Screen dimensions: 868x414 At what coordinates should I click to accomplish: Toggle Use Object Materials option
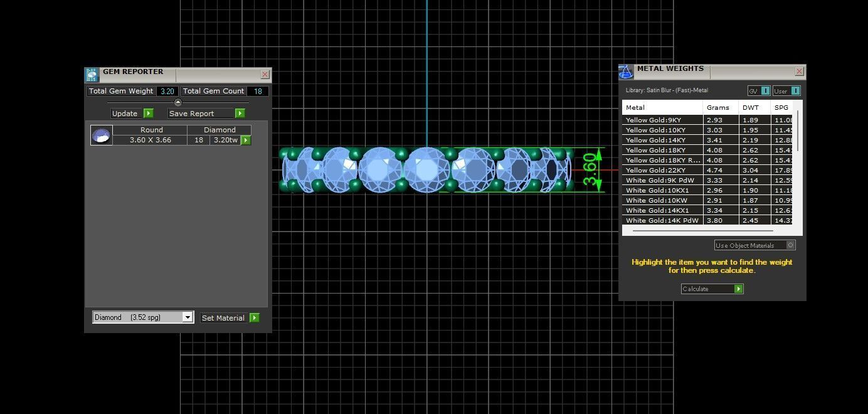tap(755, 245)
